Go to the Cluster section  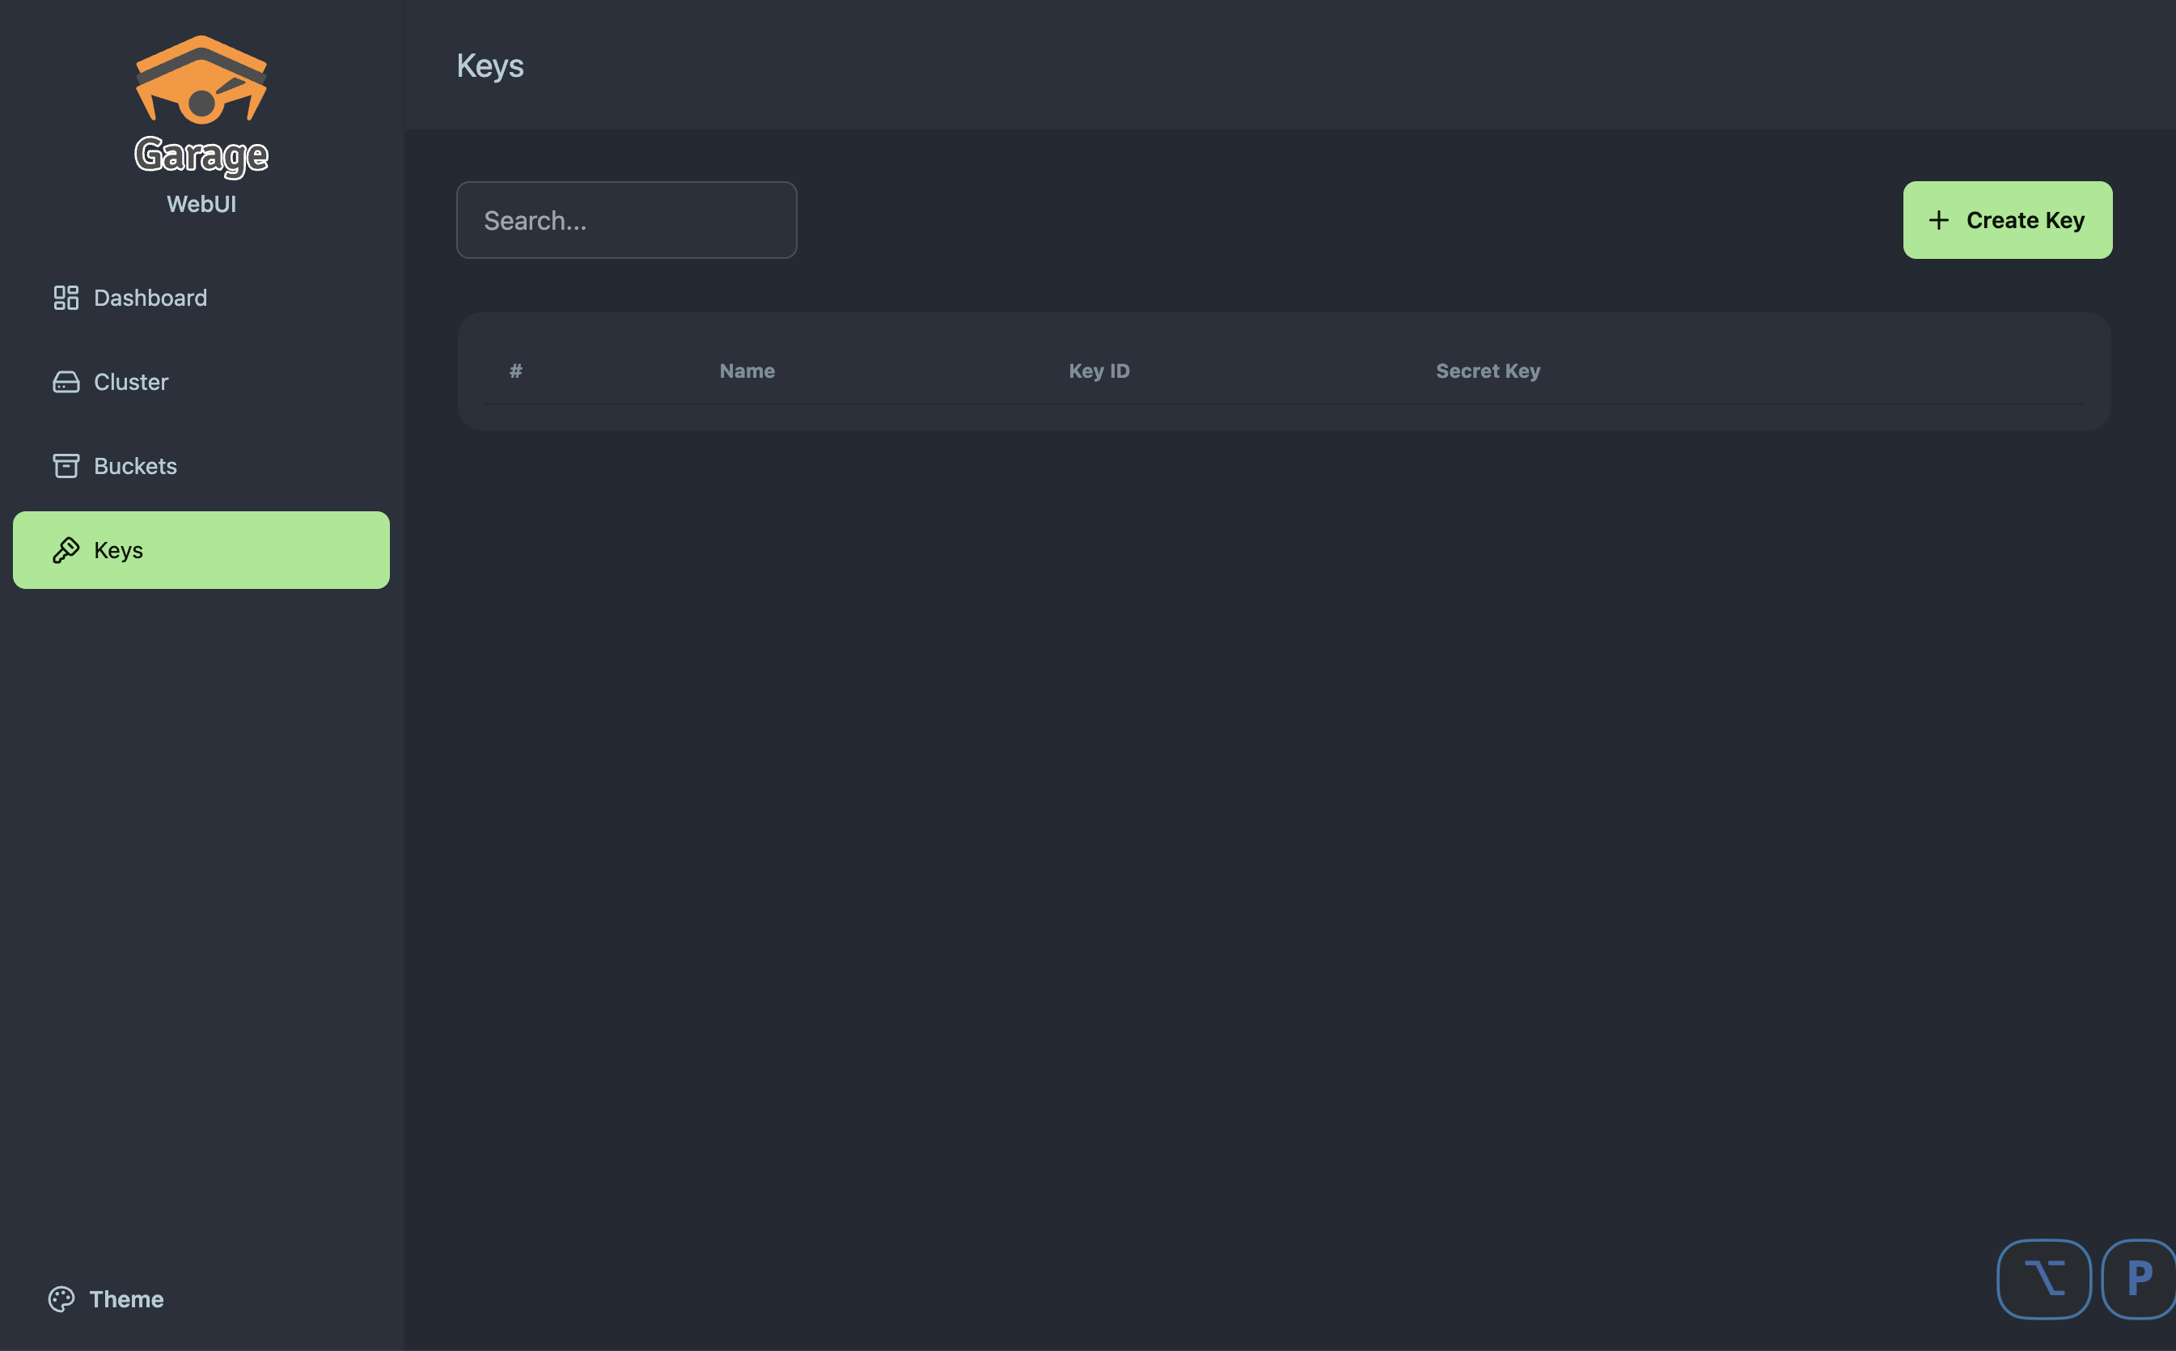pyautogui.click(x=131, y=383)
